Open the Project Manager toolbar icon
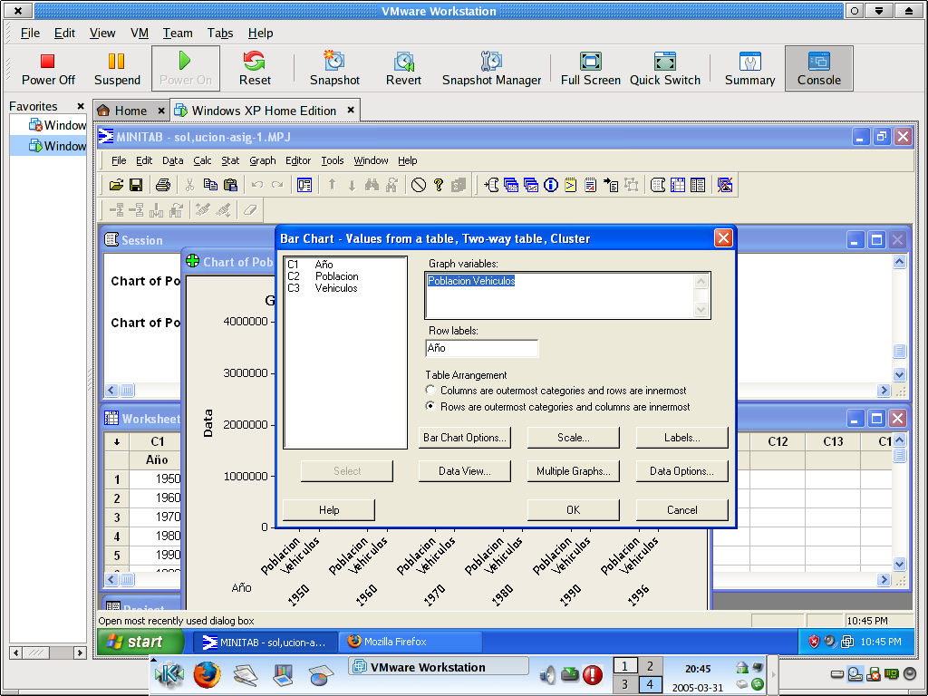The height and width of the screenshot is (696, 928). [x=698, y=185]
